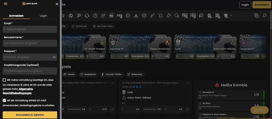Switch to the Anmelden tab
Screen dimensions: 272x119
point(16,16)
